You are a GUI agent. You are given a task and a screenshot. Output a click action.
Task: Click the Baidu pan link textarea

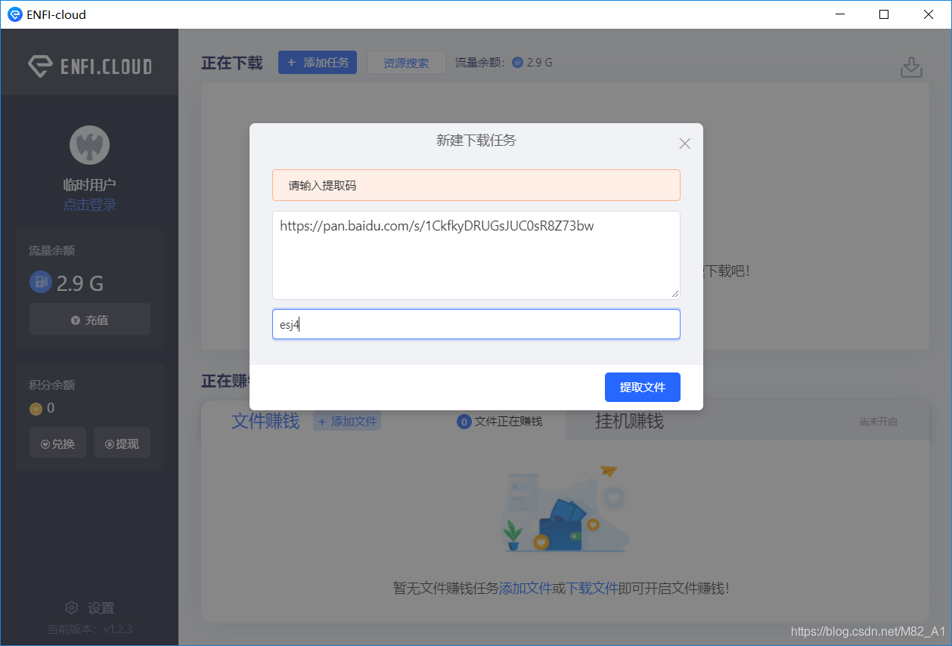[x=476, y=255]
